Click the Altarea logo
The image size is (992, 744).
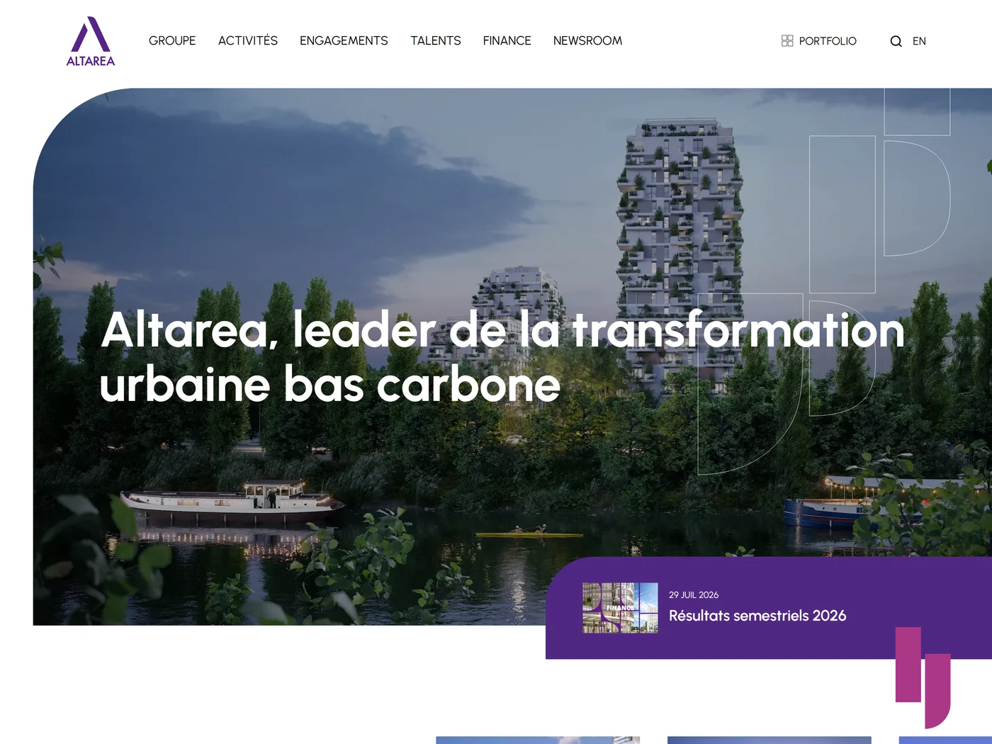click(91, 42)
